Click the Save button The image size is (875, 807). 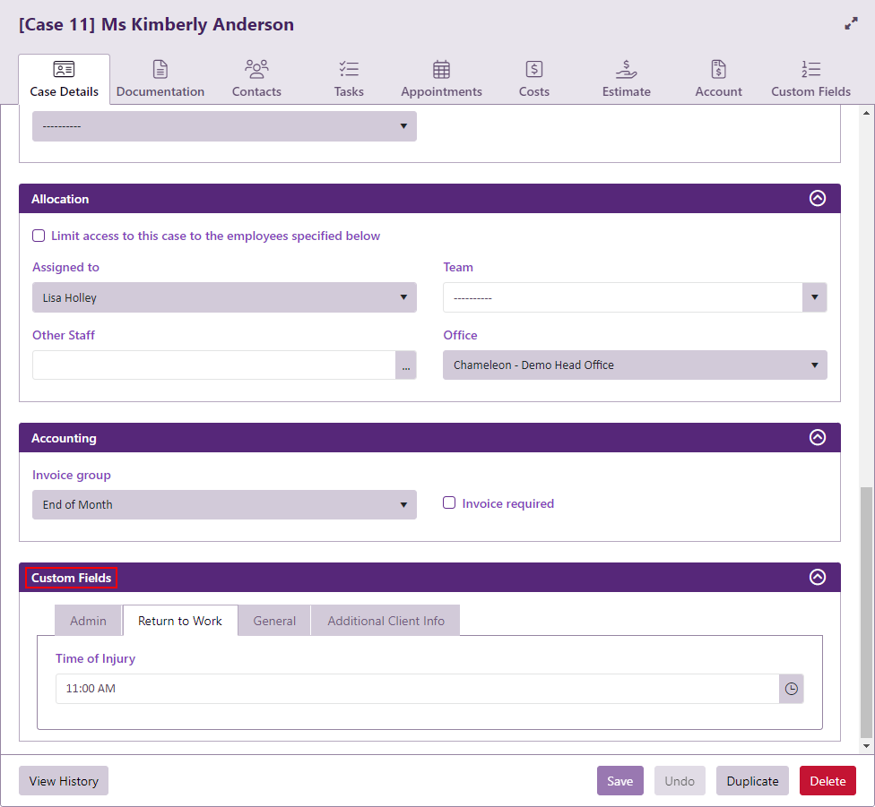[619, 781]
